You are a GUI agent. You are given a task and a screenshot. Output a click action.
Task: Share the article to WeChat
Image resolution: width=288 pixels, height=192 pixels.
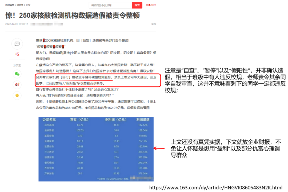[17, 74]
